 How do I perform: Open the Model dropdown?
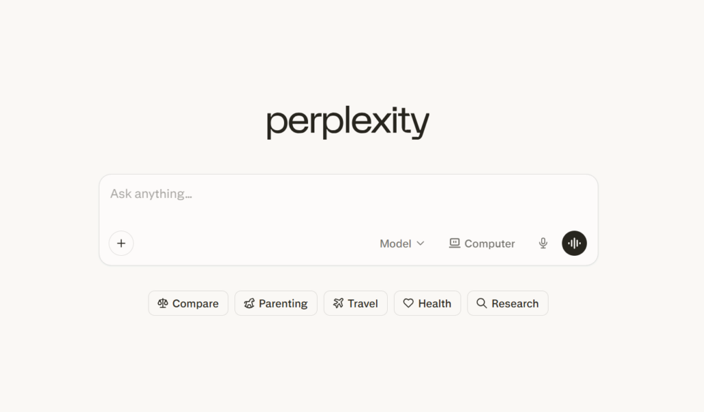396,243
